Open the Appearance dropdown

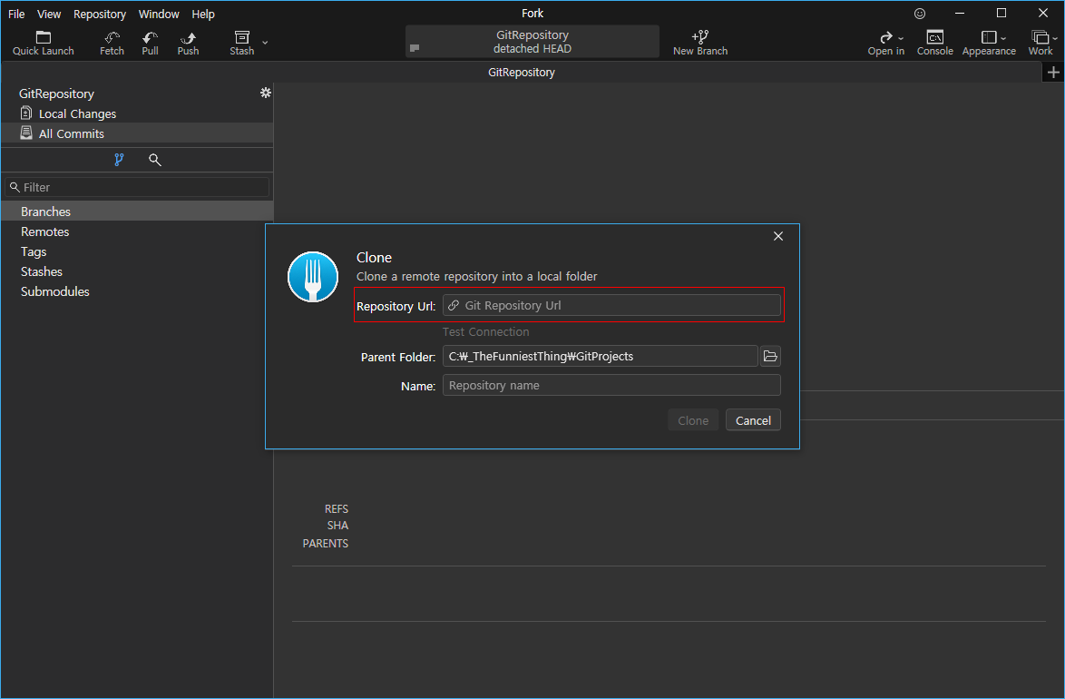pyautogui.click(x=989, y=43)
